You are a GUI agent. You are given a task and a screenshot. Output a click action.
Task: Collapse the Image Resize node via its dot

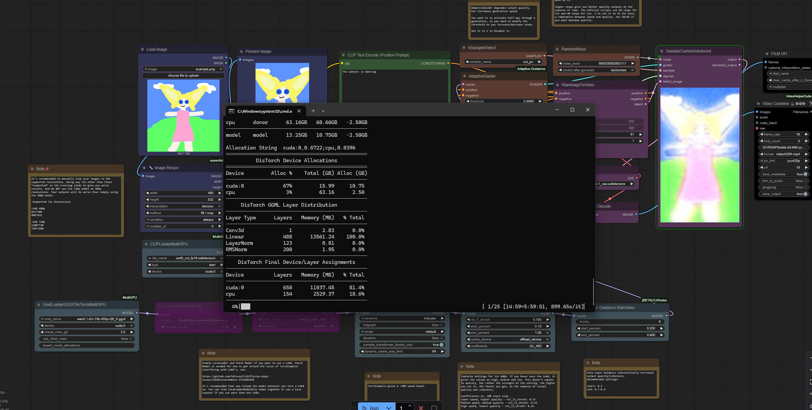coord(145,168)
